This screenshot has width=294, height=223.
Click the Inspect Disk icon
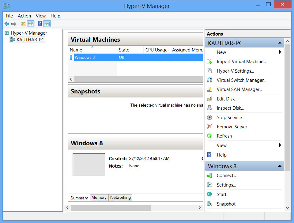209,108
